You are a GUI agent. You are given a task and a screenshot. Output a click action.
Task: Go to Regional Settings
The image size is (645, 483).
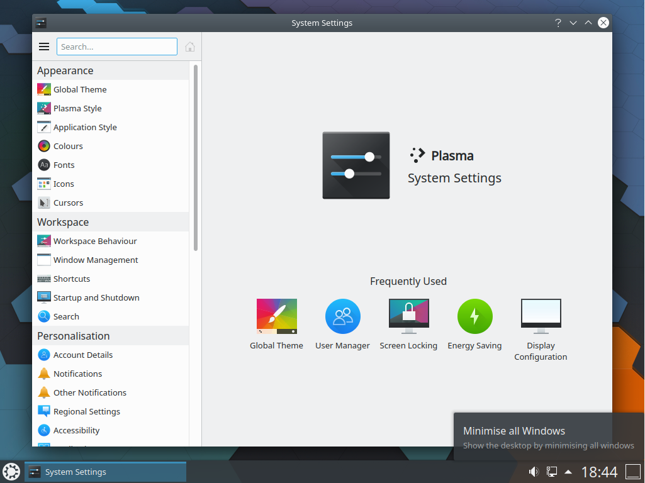111,412
